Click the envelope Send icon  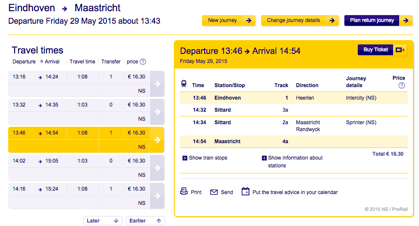(214, 192)
